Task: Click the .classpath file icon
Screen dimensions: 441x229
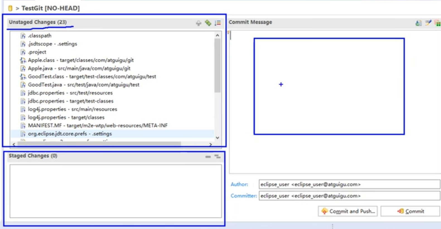Action: [x=23, y=36]
